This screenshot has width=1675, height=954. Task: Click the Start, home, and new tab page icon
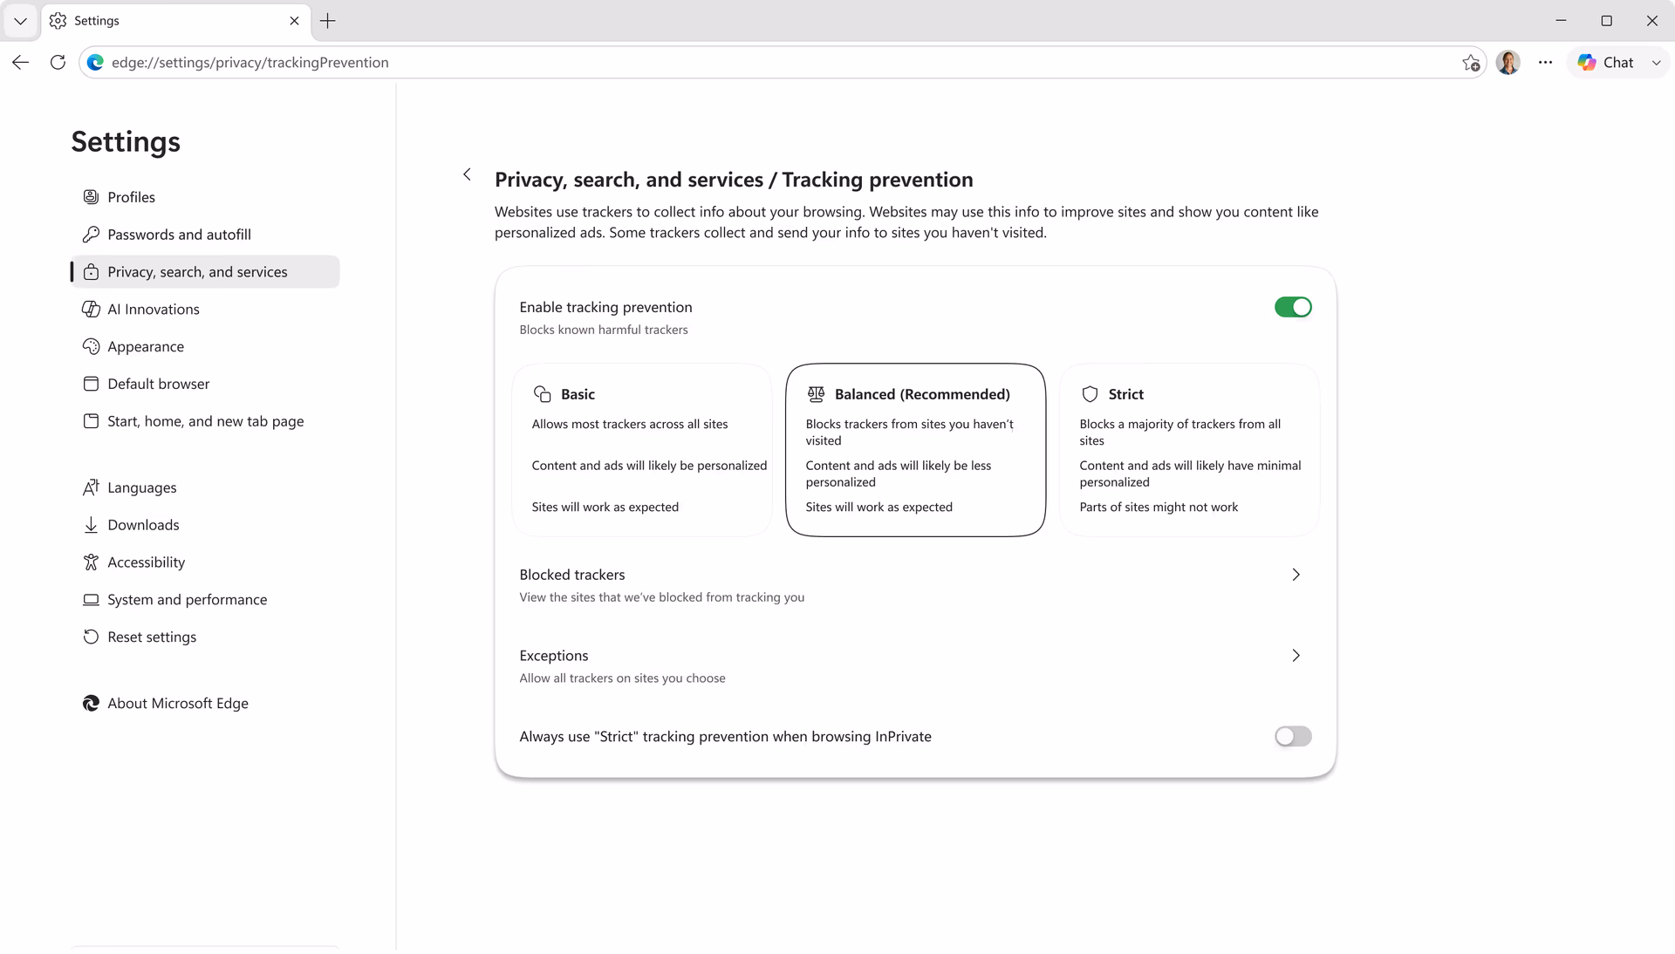pyautogui.click(x=91, y=421)
